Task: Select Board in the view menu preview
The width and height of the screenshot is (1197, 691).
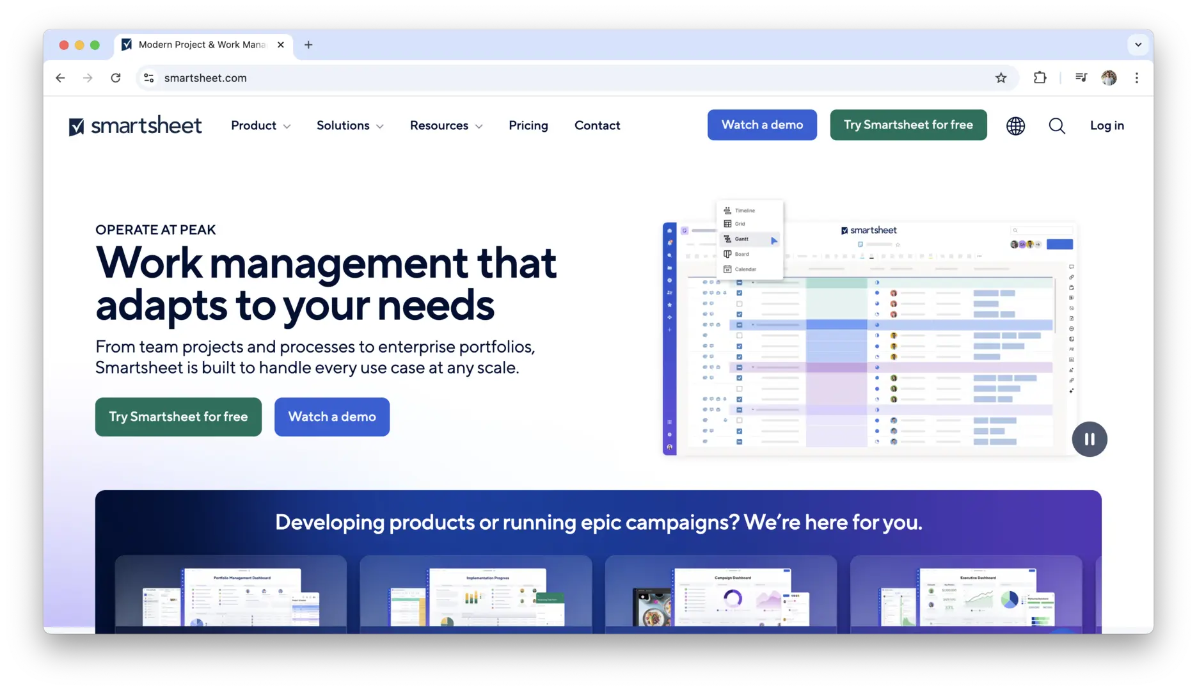Action: tap(750, 254)
